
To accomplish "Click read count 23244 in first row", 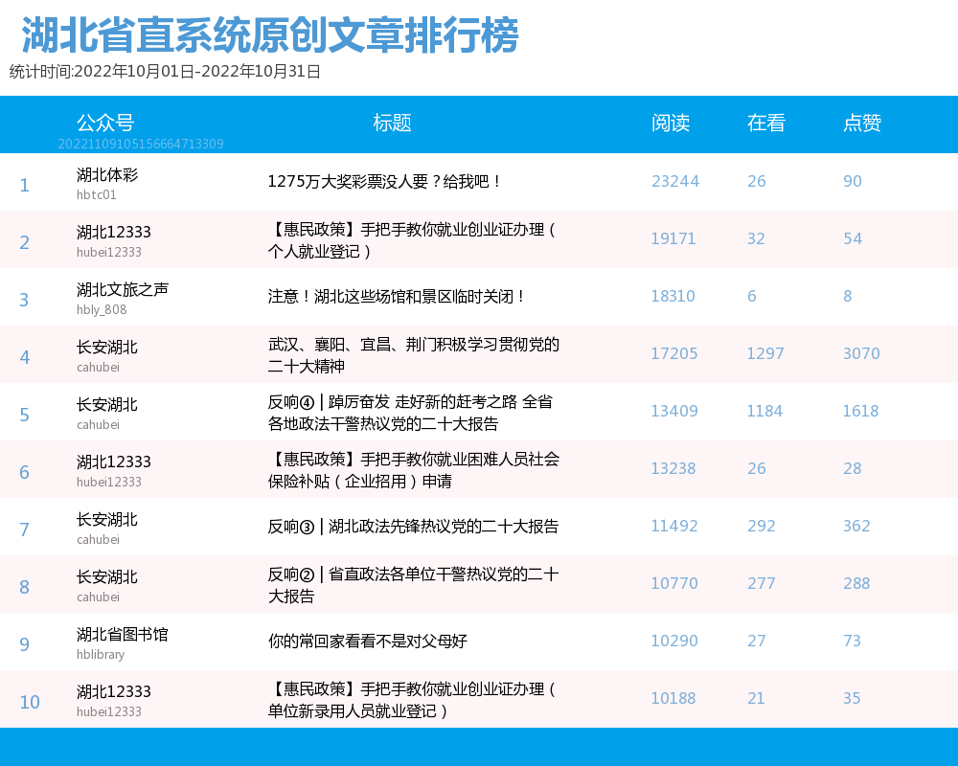I will (x=675, y=182).
